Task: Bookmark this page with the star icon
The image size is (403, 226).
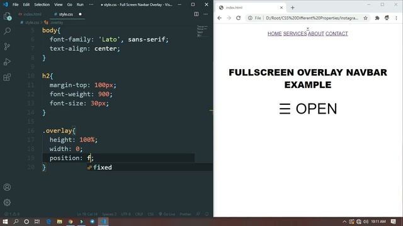Action: tap(365, 18)
